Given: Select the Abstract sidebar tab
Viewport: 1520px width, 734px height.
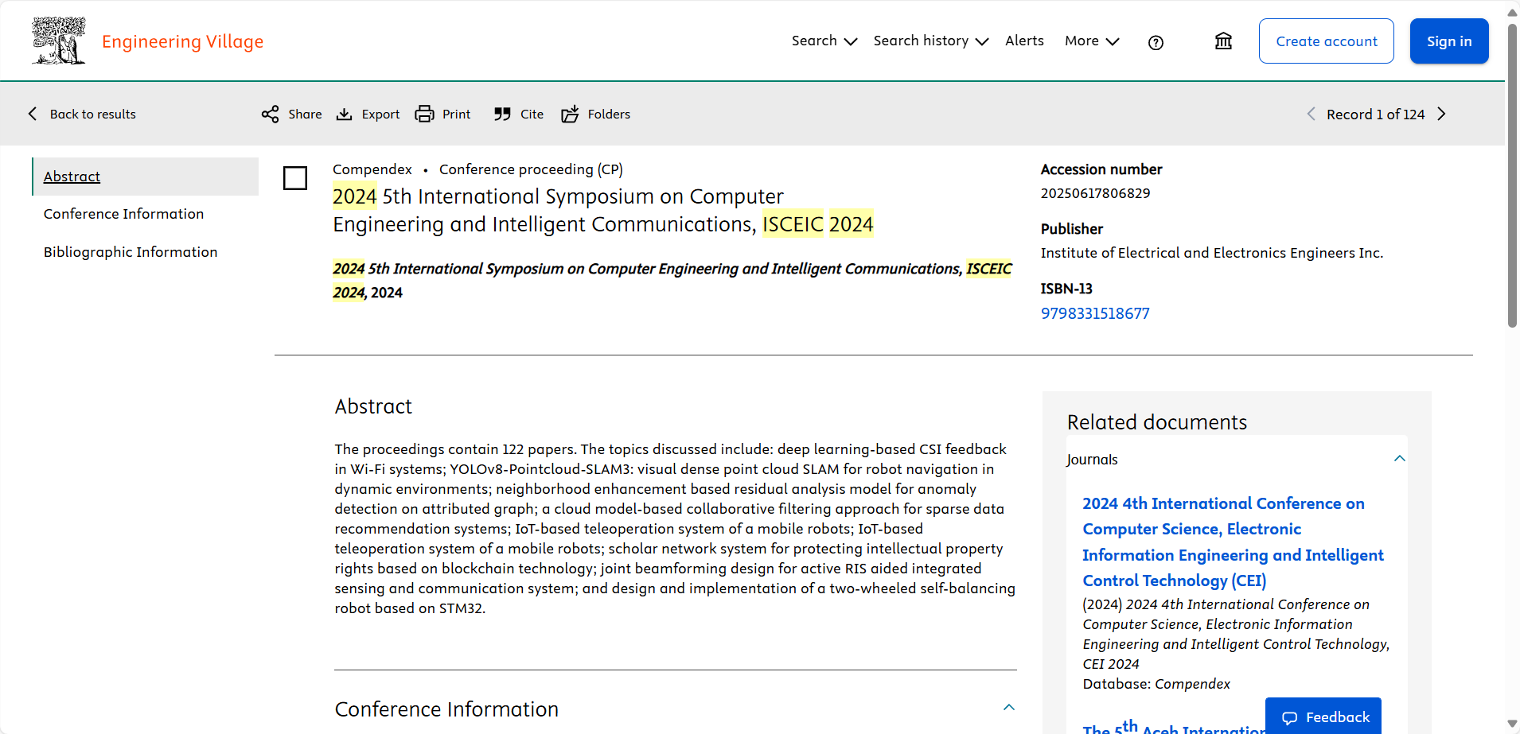Looking at the screenshot, I should pos(146,177).
